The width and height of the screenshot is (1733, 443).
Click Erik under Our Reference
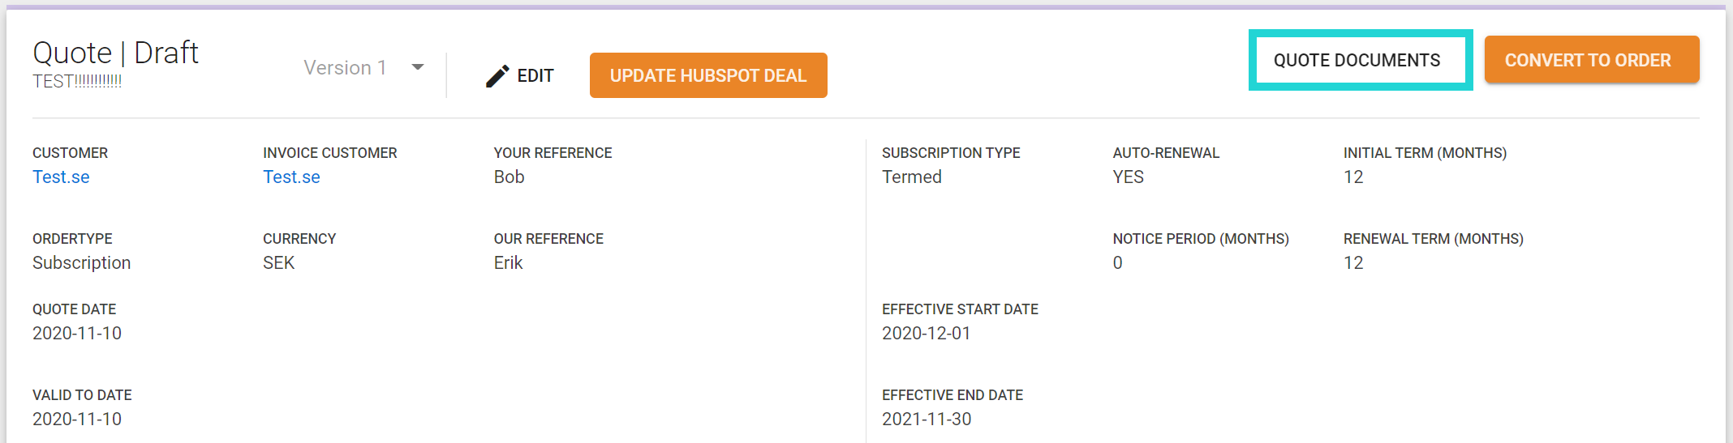tap(508, 262)
